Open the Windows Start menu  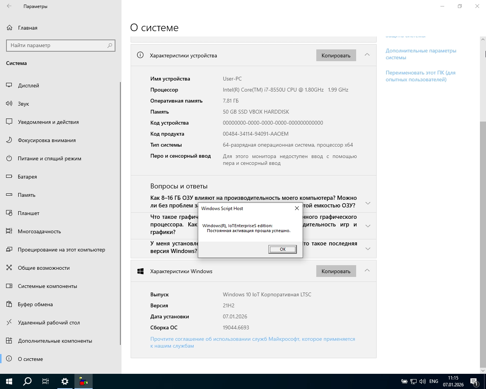point(9,381)
